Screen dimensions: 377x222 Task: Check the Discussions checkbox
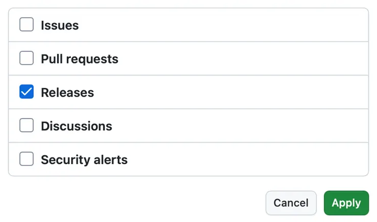tap(26, 125)
